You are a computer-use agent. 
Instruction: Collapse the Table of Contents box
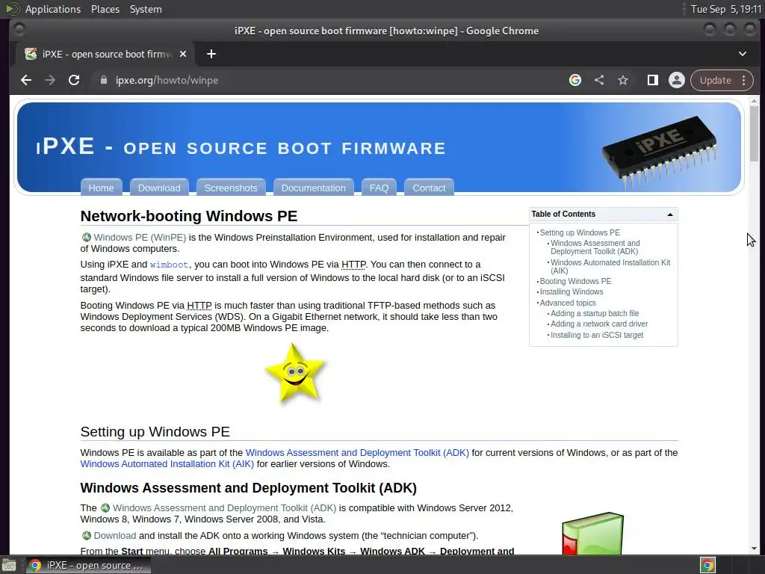coord(670,215)
